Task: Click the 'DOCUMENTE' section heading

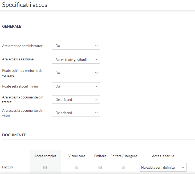Action: coord(14,135)
